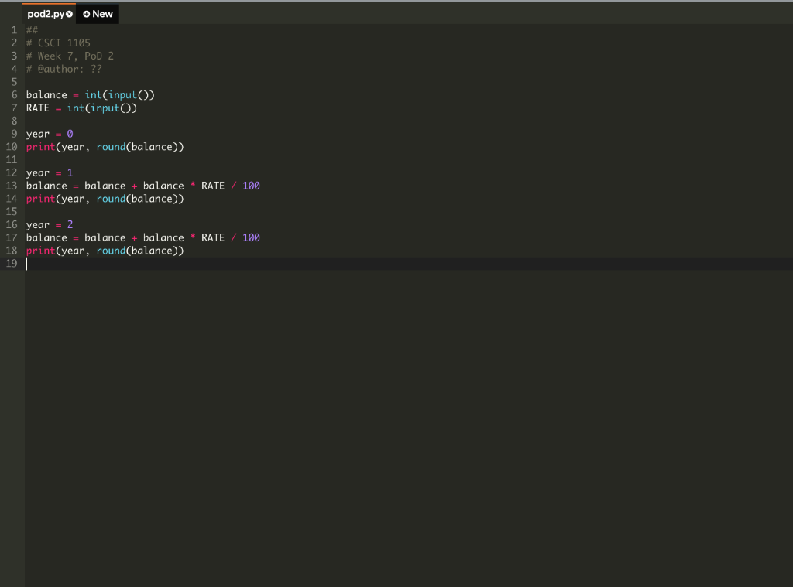
Task: Click line number 12 in gutter
Action: coord(12,172)
